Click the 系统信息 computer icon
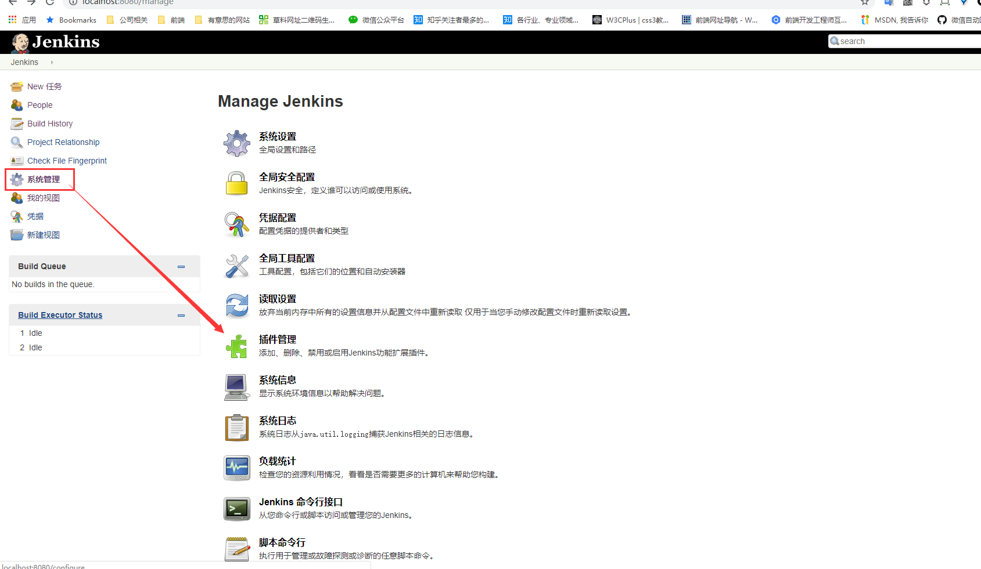This screenshot has height=569, width=981. (x=237, y=387)
